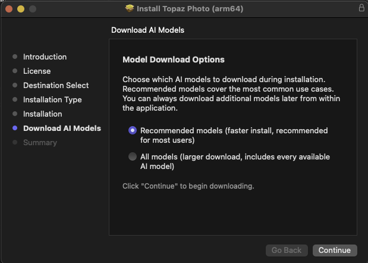
Task: Click the bullet dot beside License
Action: click(x=15, y=71)
